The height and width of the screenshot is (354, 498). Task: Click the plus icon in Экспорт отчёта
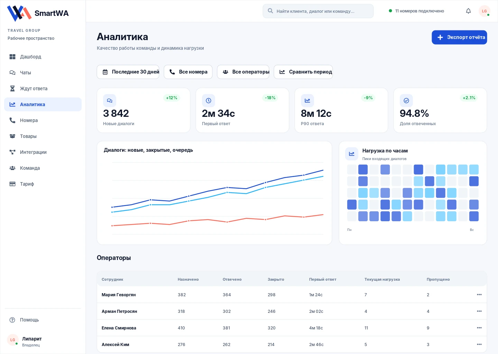[440, 37]
